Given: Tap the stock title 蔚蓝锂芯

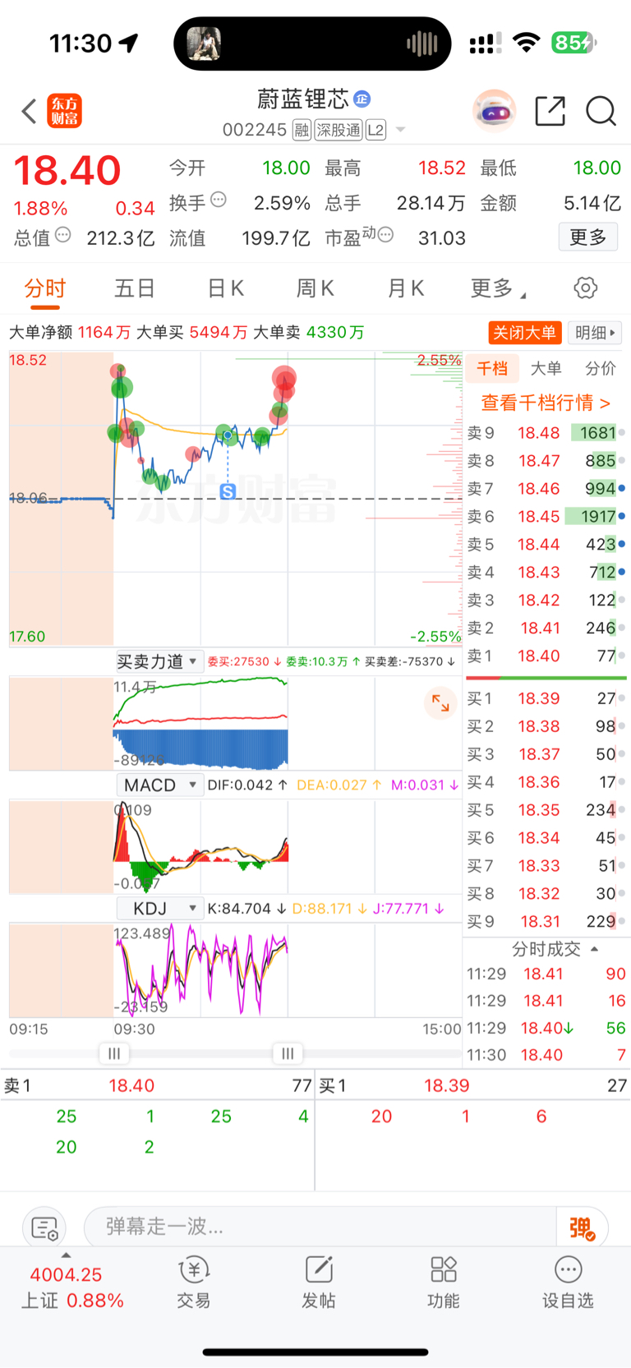Looking at the screenshot, I should (303, 99).
